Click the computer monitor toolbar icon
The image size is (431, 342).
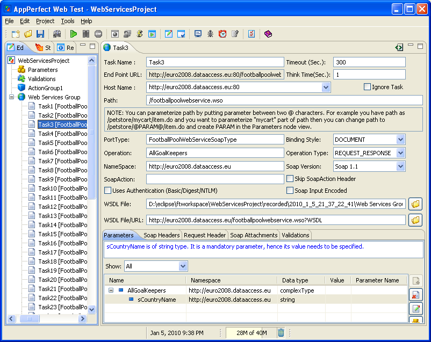click(198, 34)
